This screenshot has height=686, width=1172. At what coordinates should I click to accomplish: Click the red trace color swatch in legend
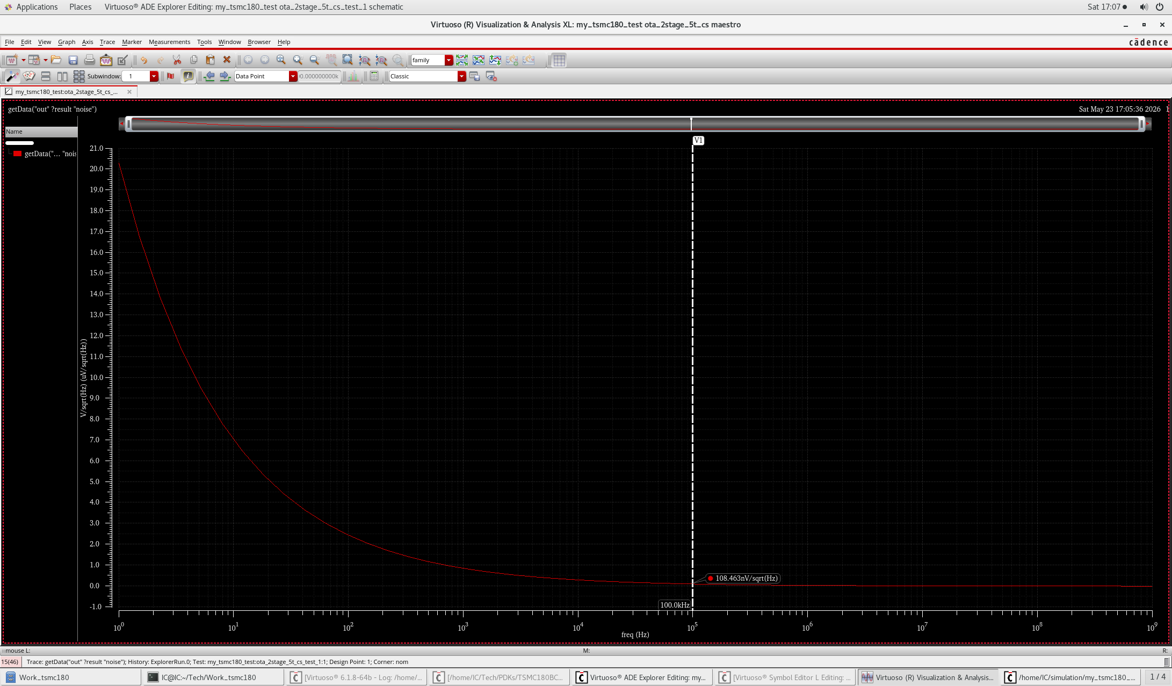pos(17,154)
